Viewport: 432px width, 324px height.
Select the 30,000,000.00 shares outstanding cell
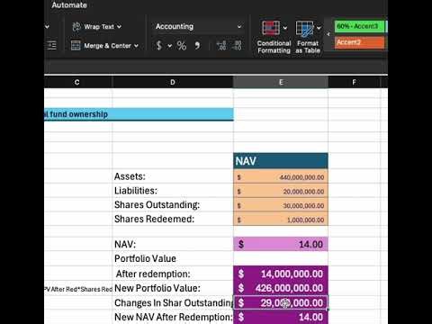(281, 205)
